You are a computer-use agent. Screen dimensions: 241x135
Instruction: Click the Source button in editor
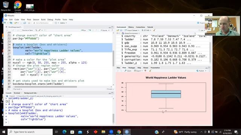104,30
